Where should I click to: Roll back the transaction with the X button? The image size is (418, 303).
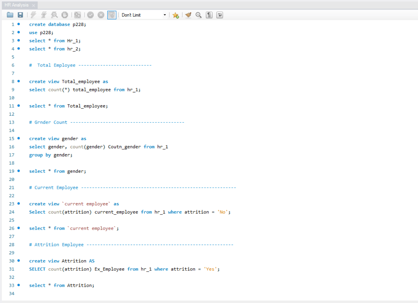101,15
